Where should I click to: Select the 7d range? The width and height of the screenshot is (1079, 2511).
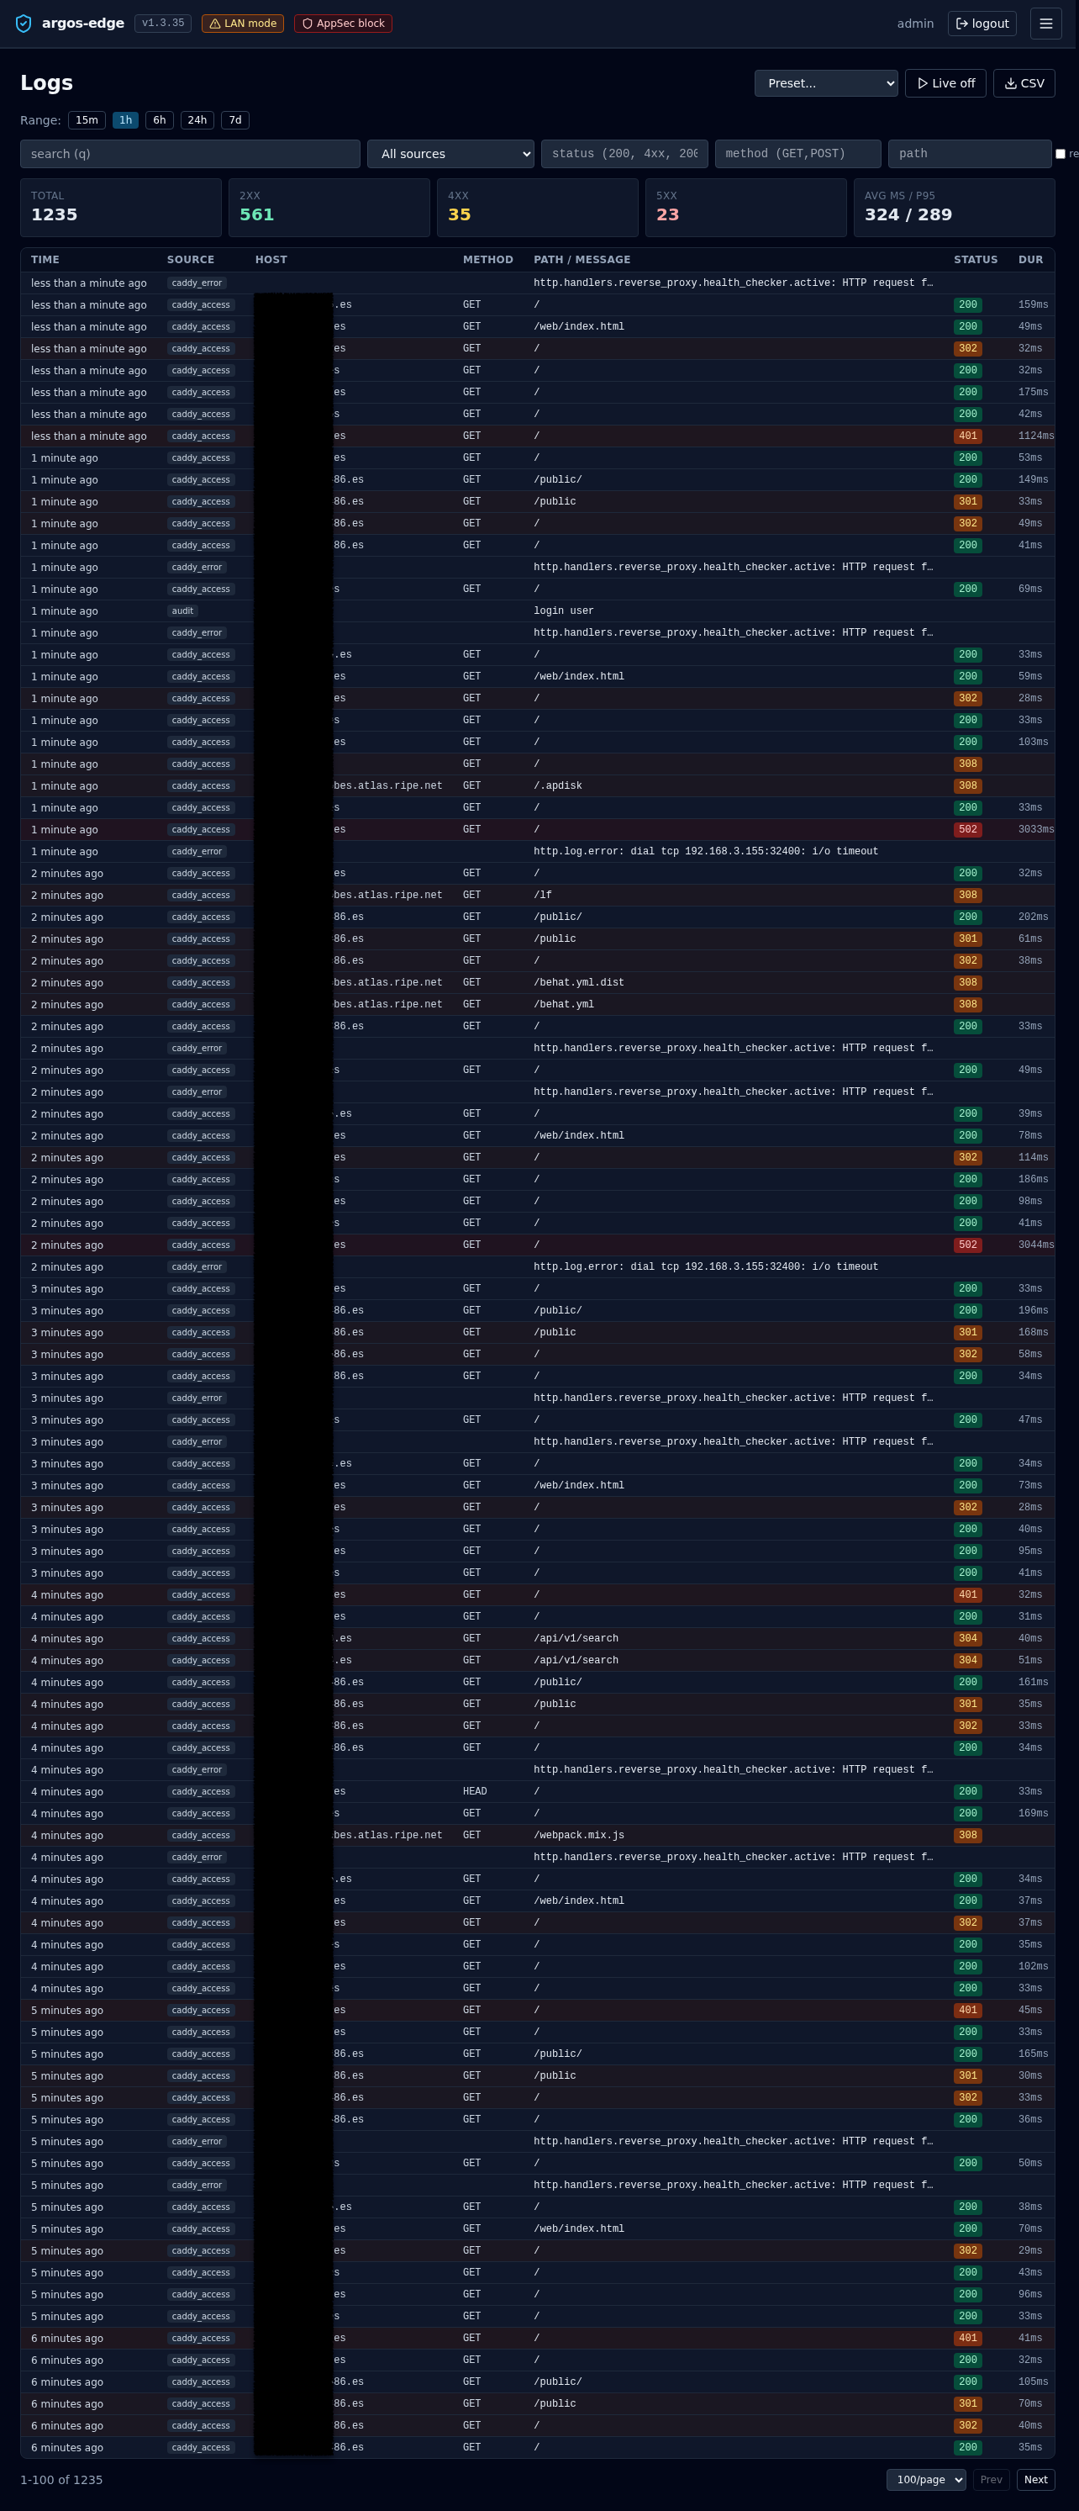[234, 120]
